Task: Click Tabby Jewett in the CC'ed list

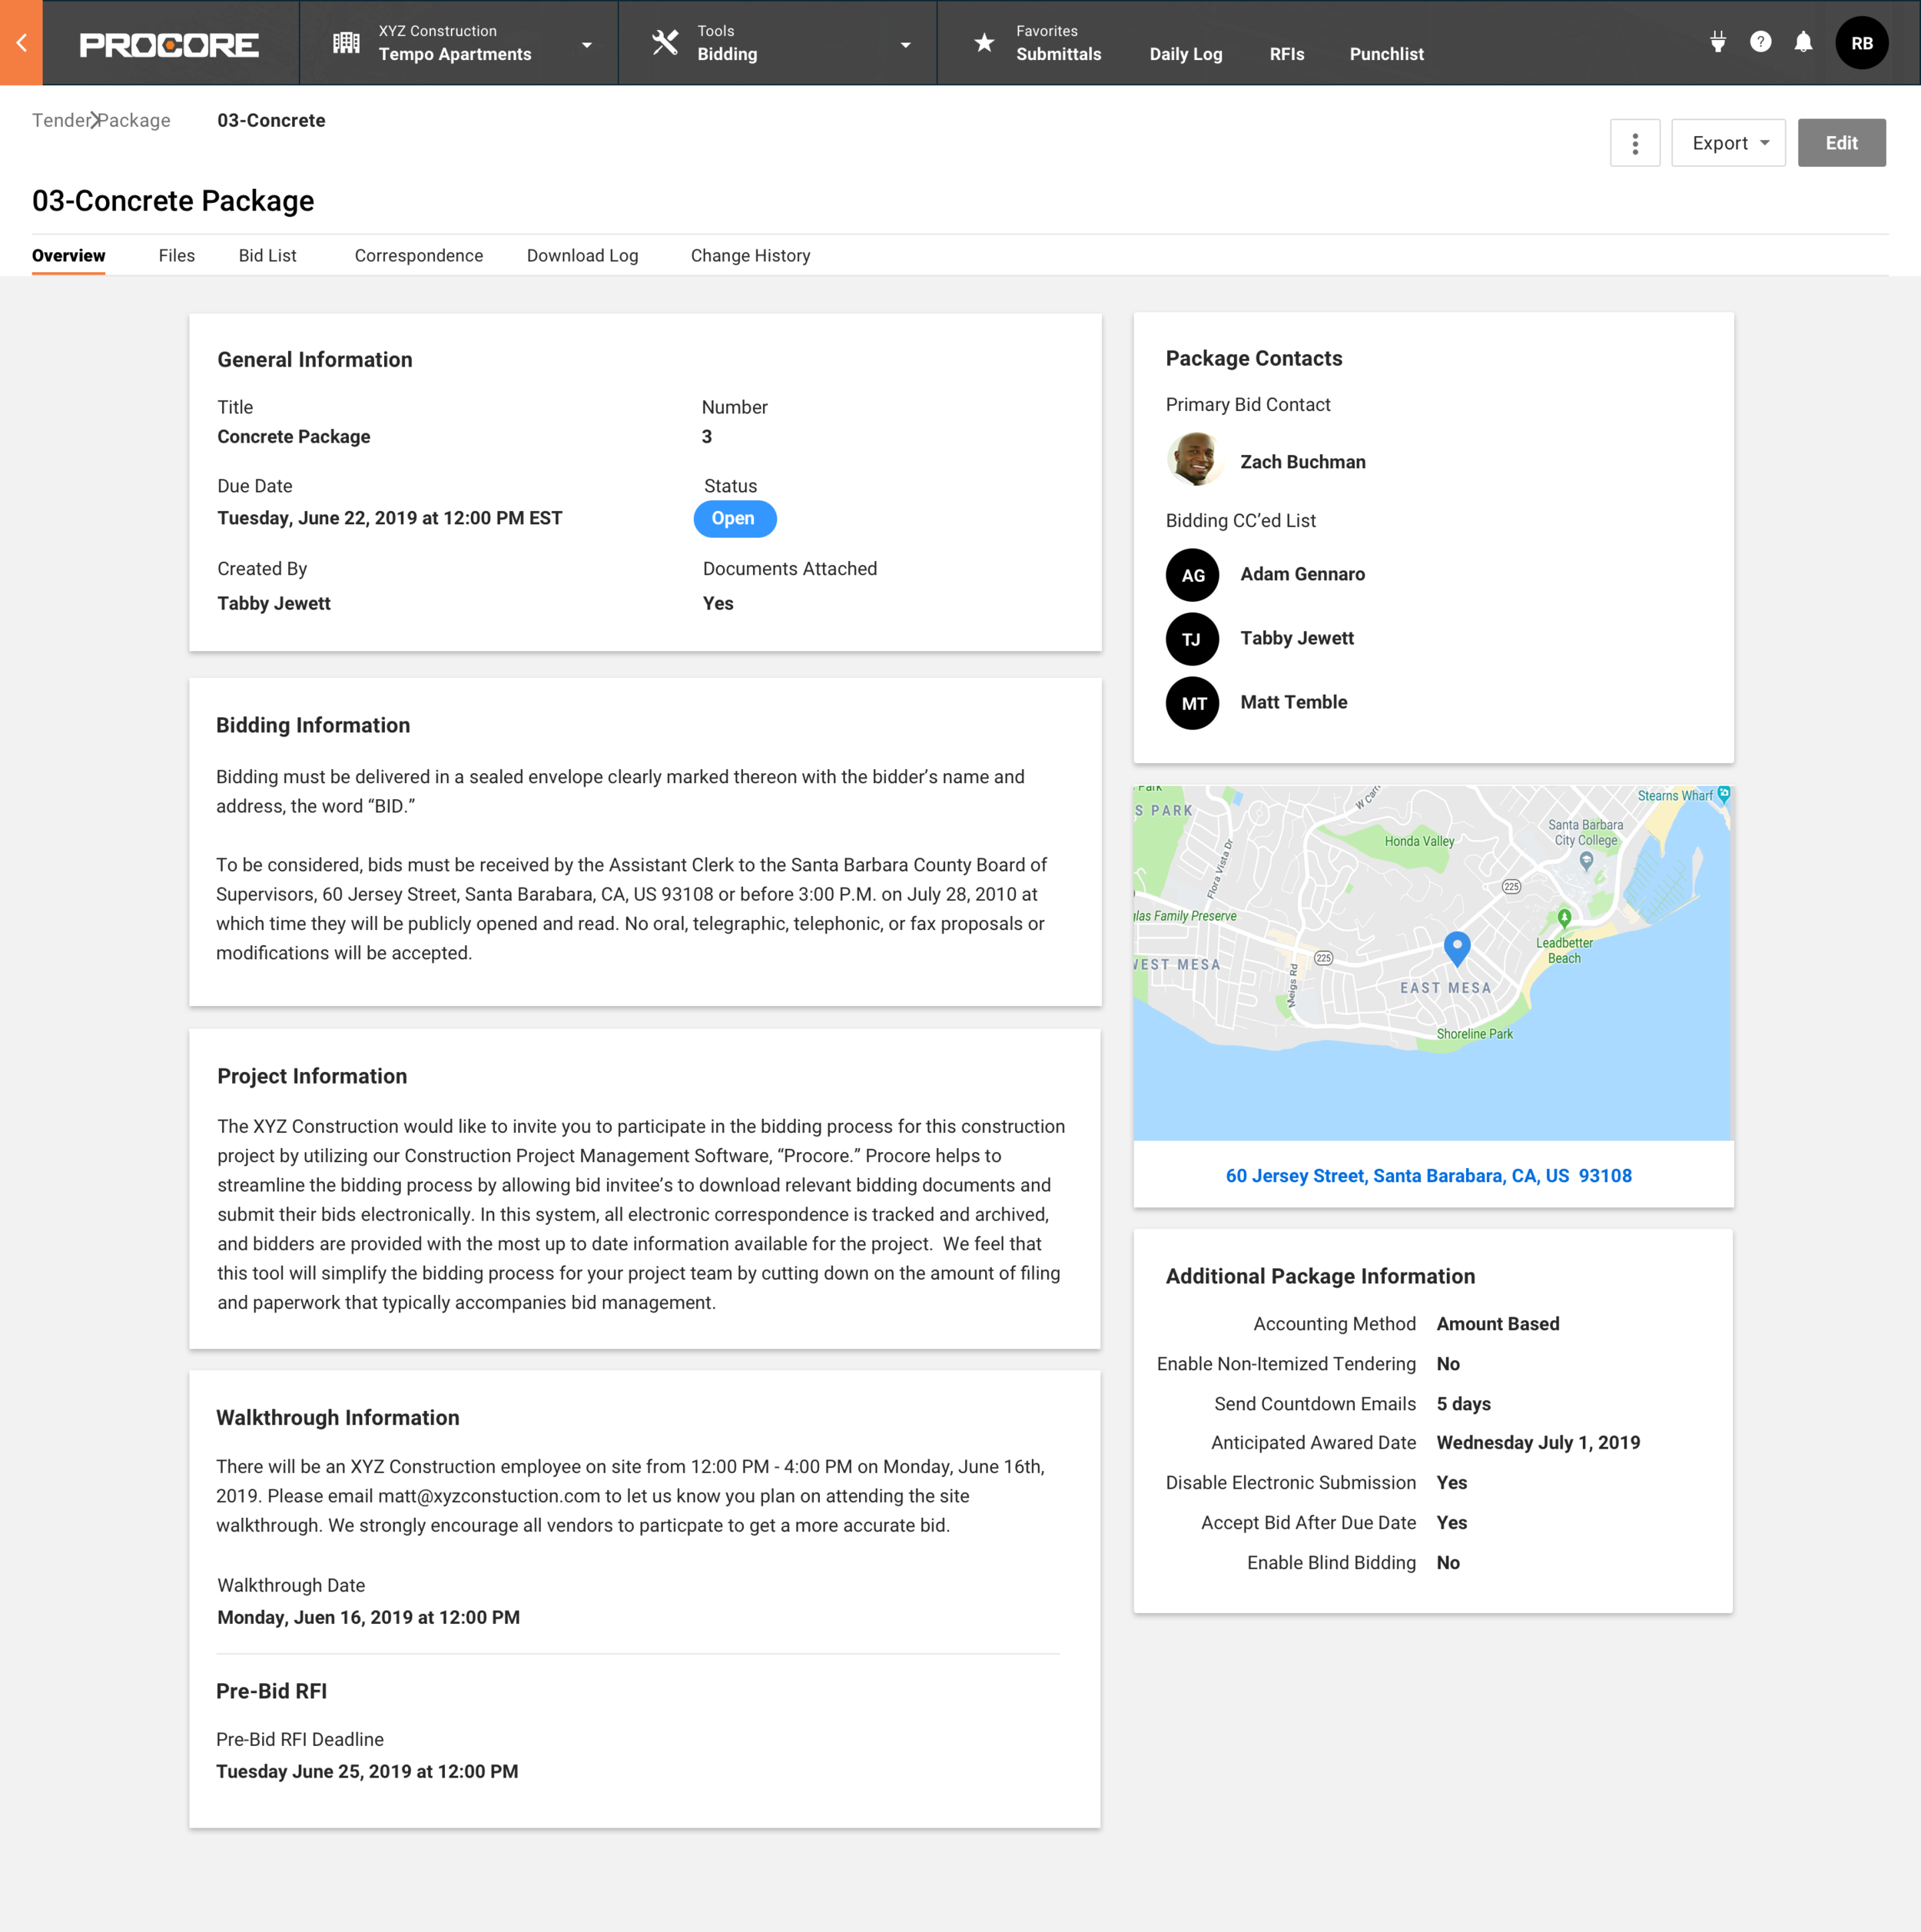Action: (1297, 638)
